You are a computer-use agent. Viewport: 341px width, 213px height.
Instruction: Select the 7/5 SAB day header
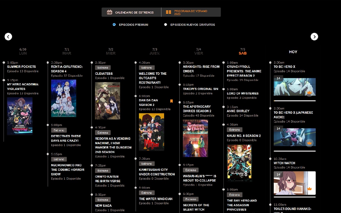(243, 51)
